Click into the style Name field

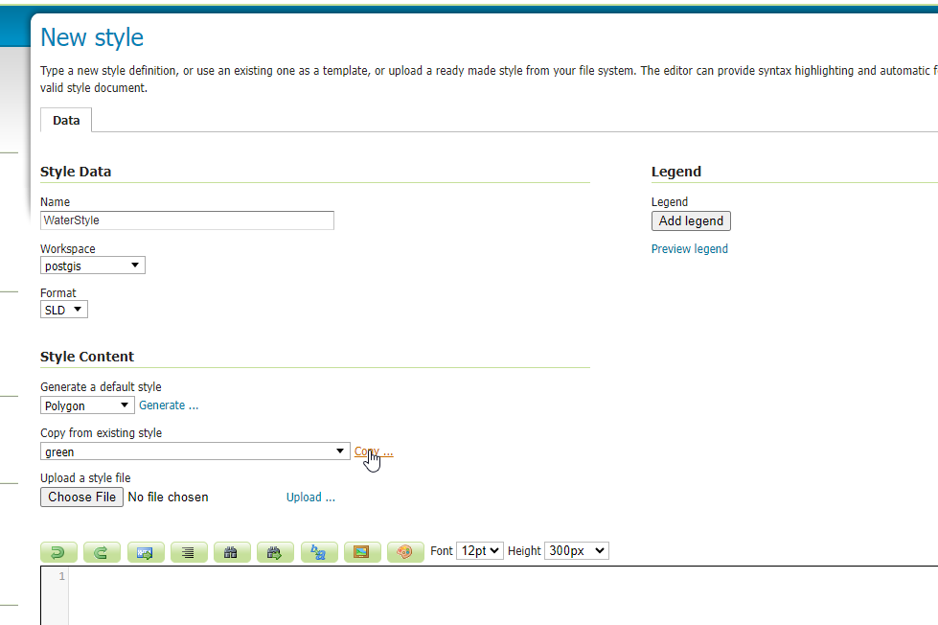(187, 220)
